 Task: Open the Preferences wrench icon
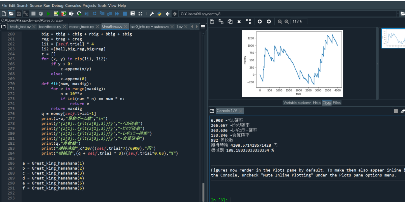(x=152, y=14)
